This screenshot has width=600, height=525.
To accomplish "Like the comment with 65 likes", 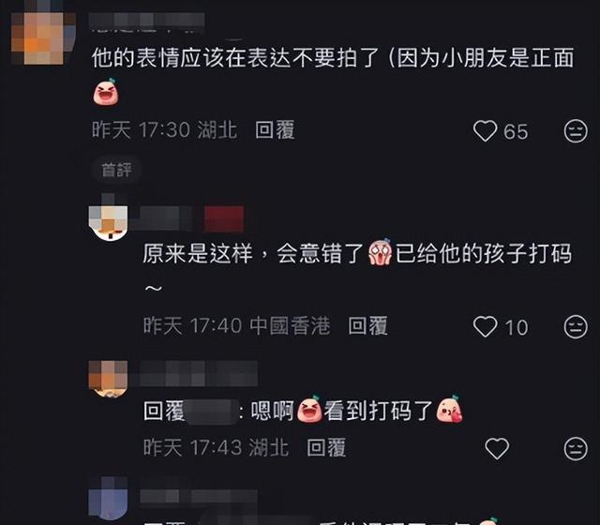I will pos(486,131).
